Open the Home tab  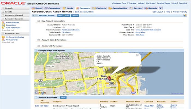click(37, 8)
